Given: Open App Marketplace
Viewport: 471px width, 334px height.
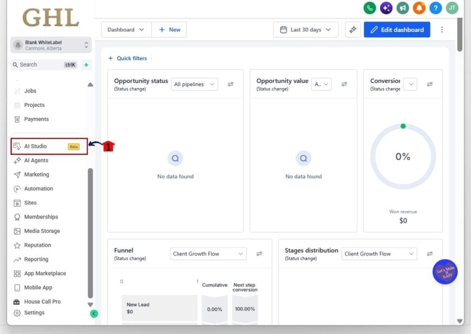Looking at the screenshot, I should (45, 273).
